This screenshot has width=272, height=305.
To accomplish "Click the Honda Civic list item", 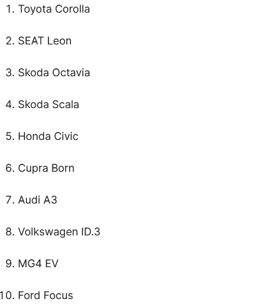I will (48, 137).
